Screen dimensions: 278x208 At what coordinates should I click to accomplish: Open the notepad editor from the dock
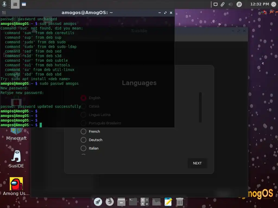(x=168, y=202)
